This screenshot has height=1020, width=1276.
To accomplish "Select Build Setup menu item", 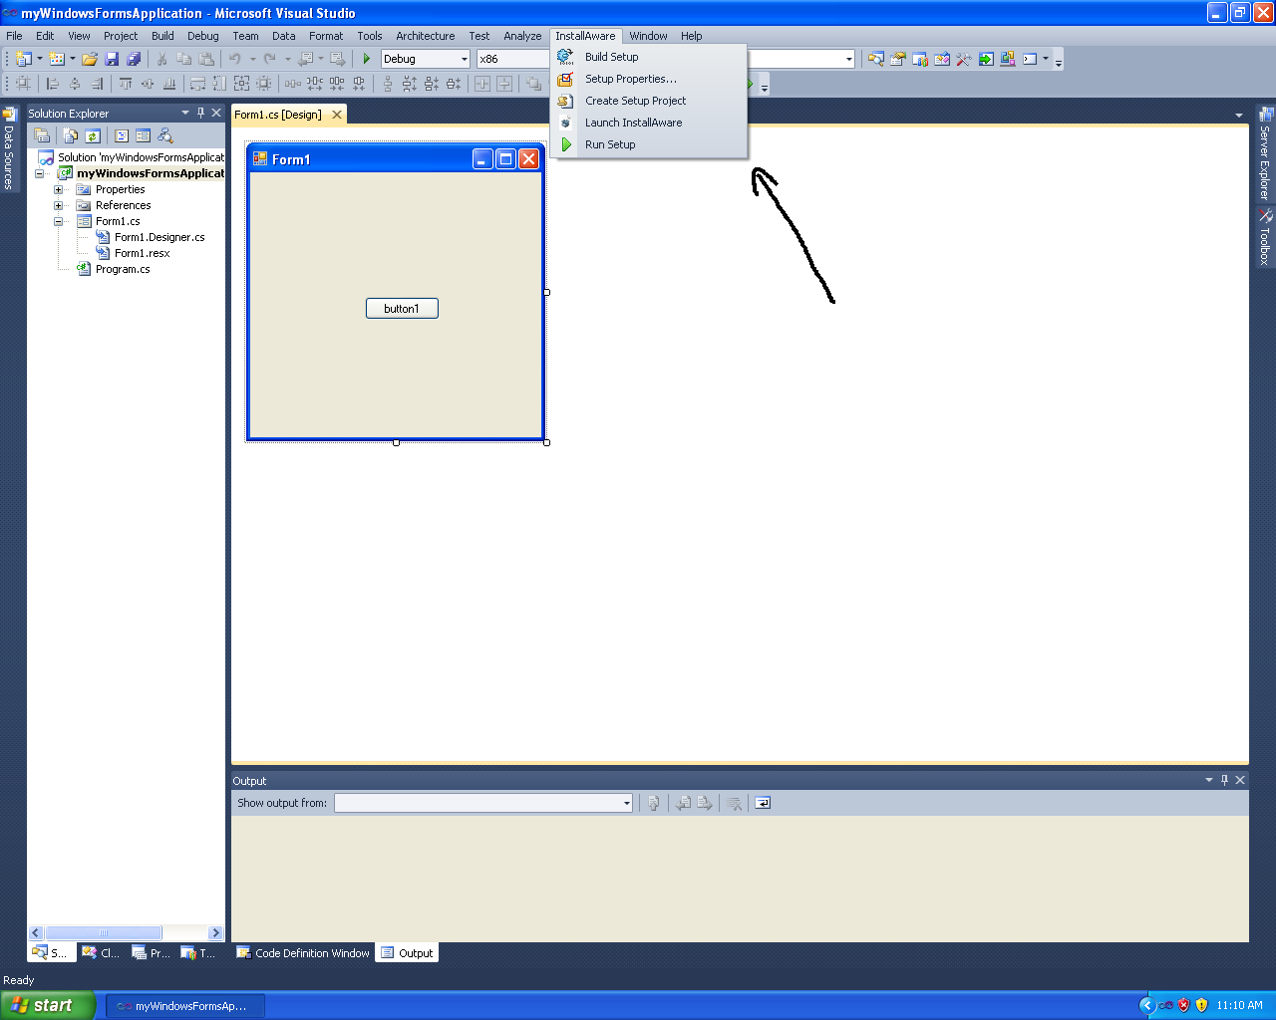I will pos(648,57).
